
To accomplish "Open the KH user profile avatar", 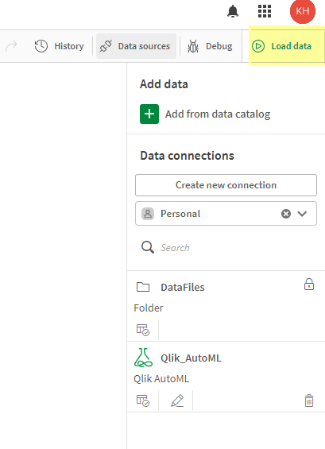I will 303,11.
